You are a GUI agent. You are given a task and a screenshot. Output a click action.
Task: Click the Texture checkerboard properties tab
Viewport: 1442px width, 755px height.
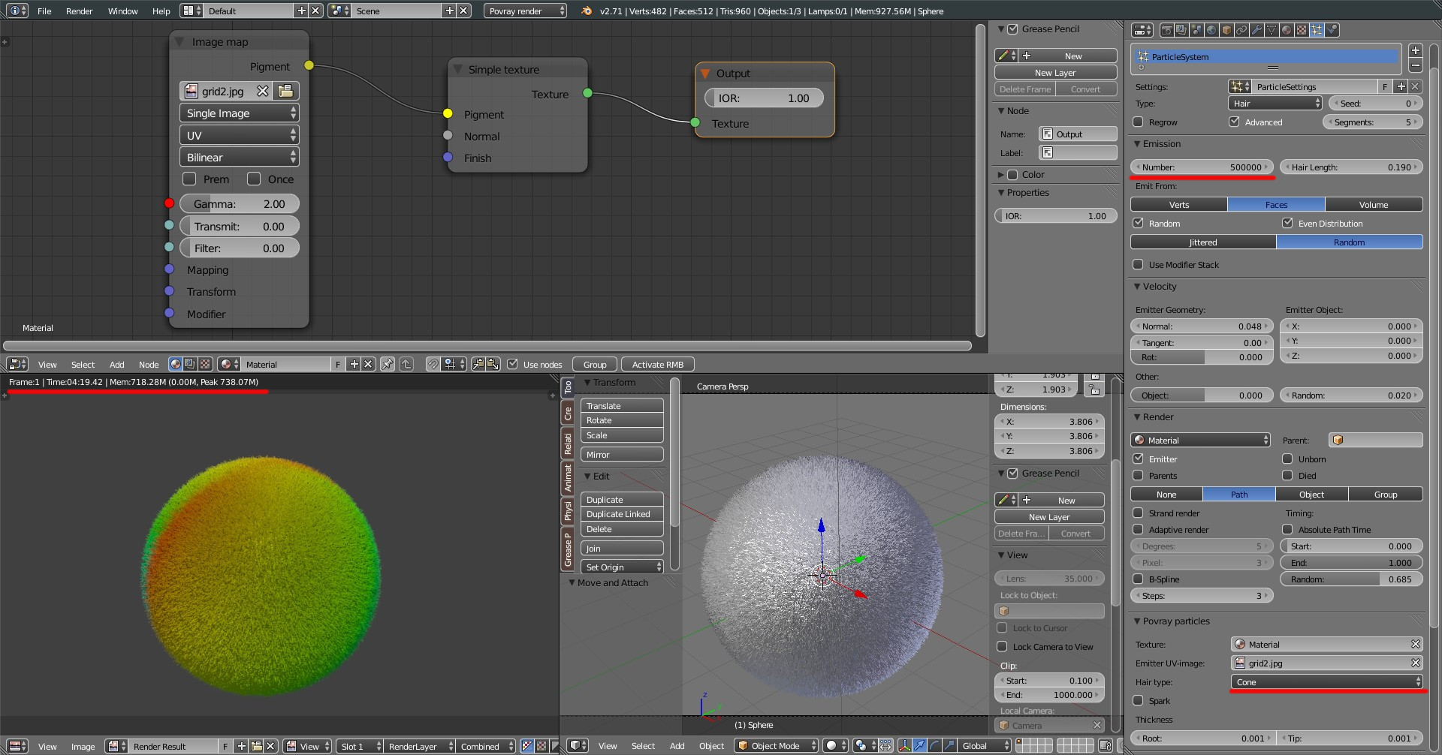[1302, 30]
